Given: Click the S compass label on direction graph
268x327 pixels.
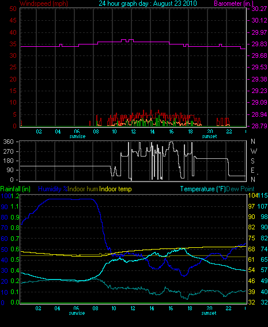Looking at the screenshot, I should (252, 161).
